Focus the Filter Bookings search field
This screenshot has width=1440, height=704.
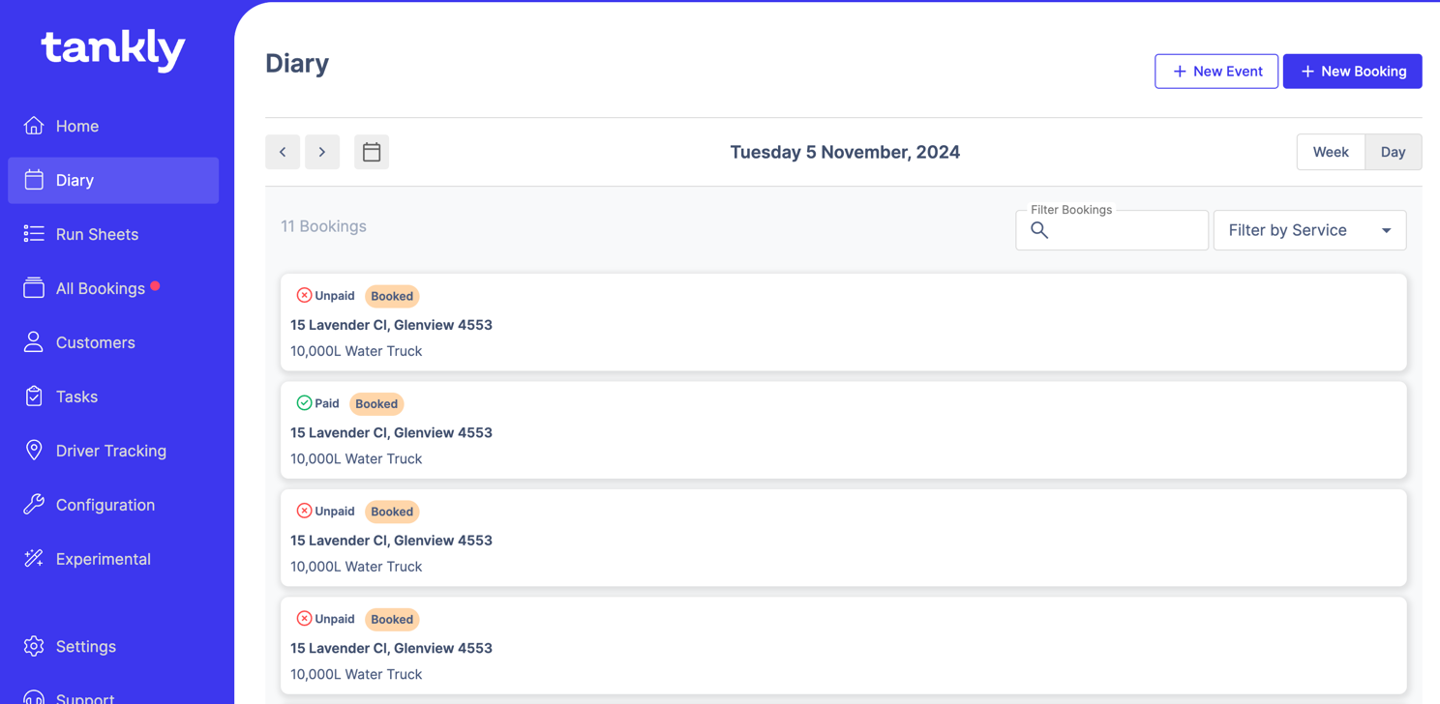tap(1123, 230)
